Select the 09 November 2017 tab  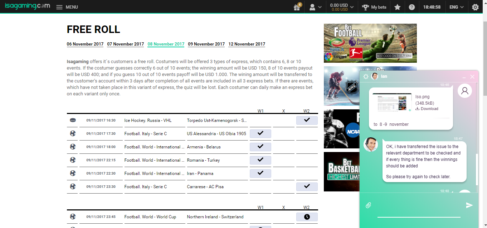206,44
